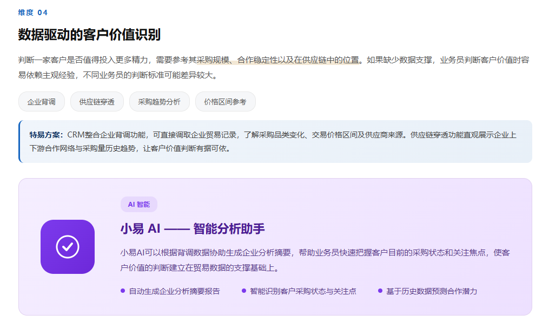The width and height of the screenshot is (549, 328).
Task: Select the 供应链穿透 tag pill
Action: tap(97, 102)
